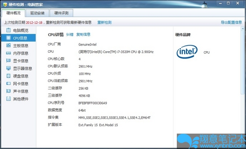Click the 主板信息 motherboard icon

(8, 45)
